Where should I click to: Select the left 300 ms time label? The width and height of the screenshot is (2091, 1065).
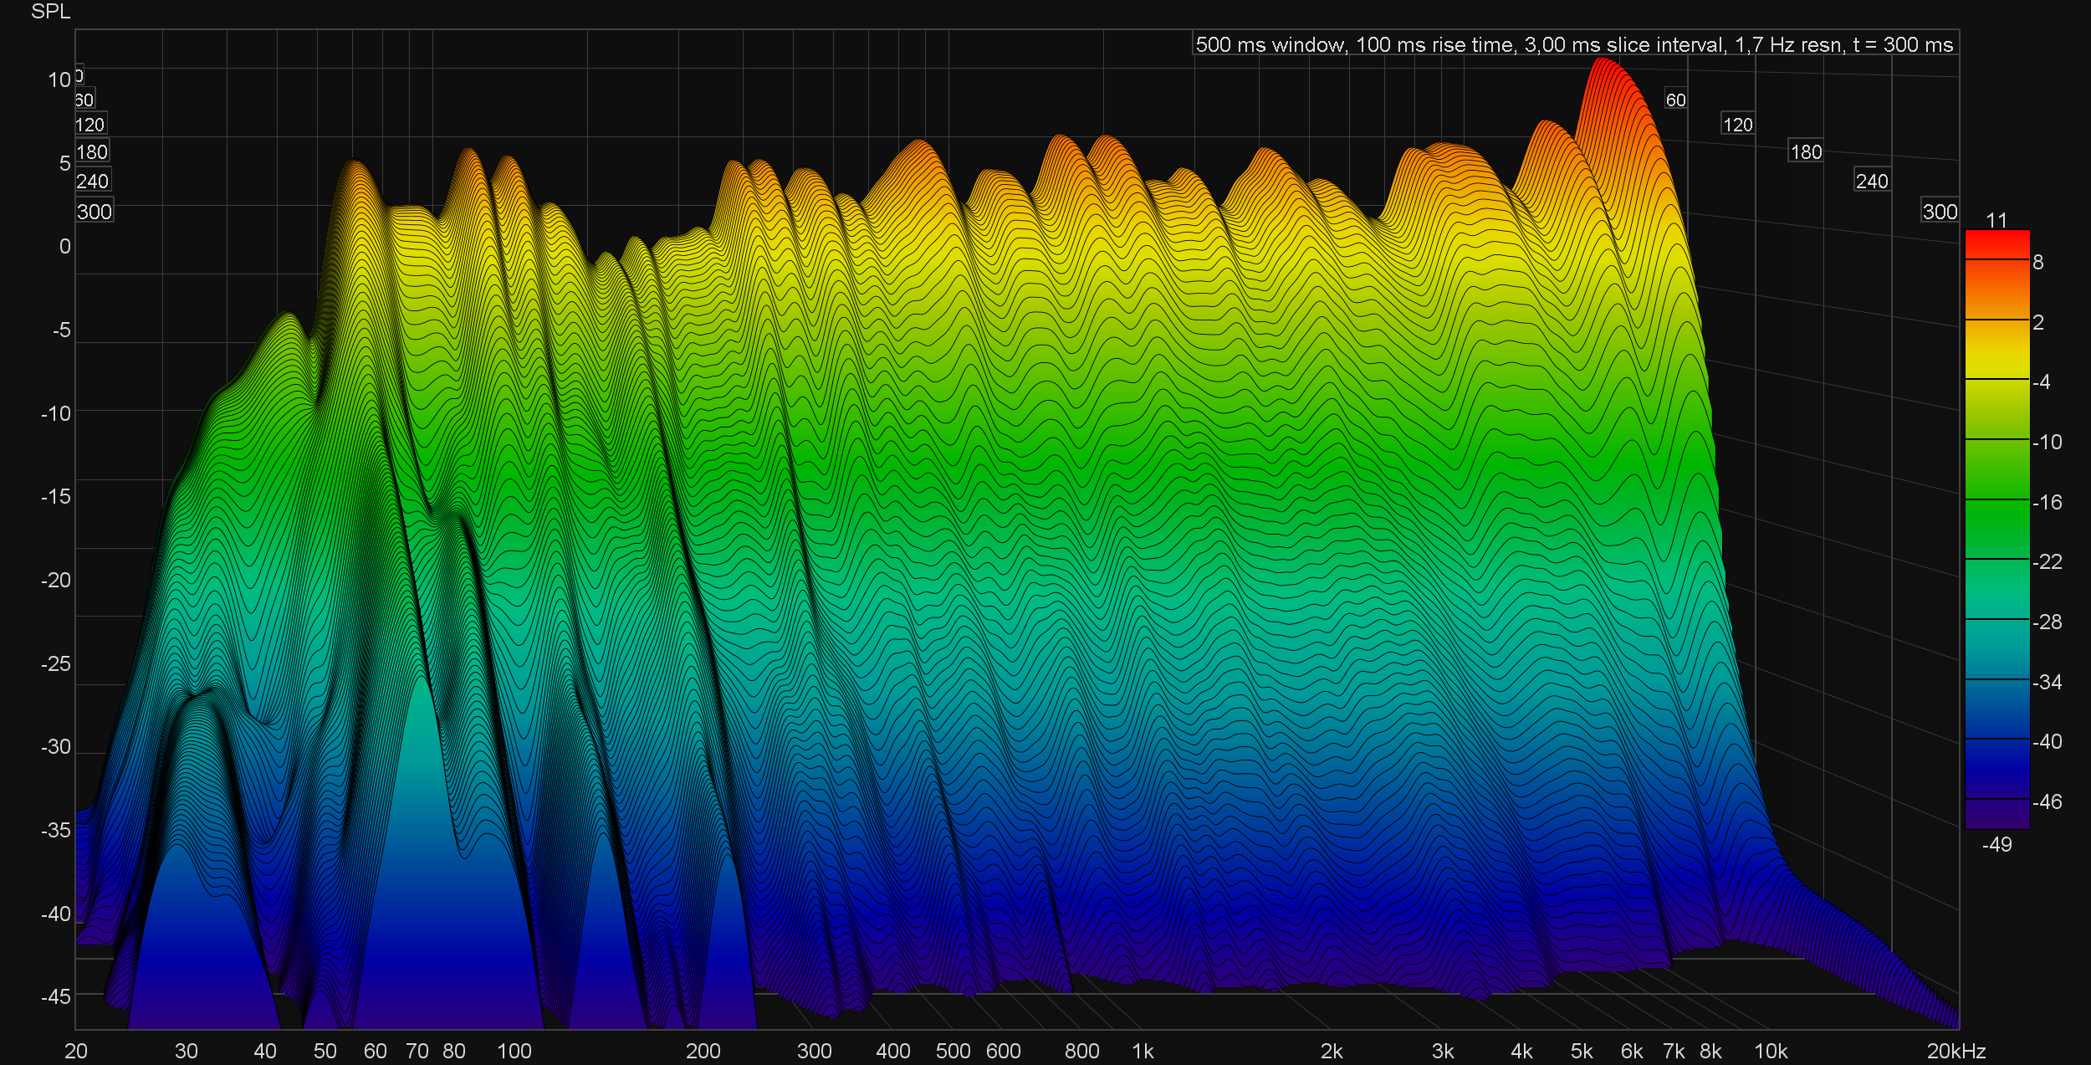pyautogui.click(x=94, y=212)
